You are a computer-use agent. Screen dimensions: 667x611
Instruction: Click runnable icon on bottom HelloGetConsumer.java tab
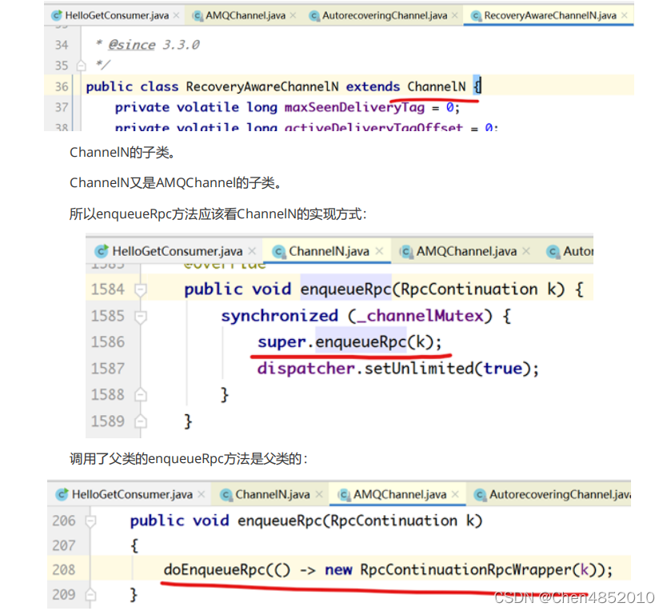(x=62, y=495)
